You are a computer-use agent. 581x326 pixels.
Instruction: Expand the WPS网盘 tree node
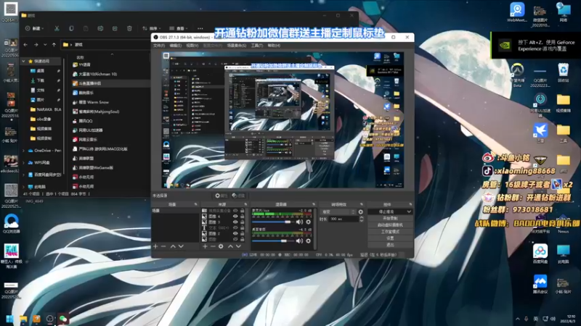[24, 162]
